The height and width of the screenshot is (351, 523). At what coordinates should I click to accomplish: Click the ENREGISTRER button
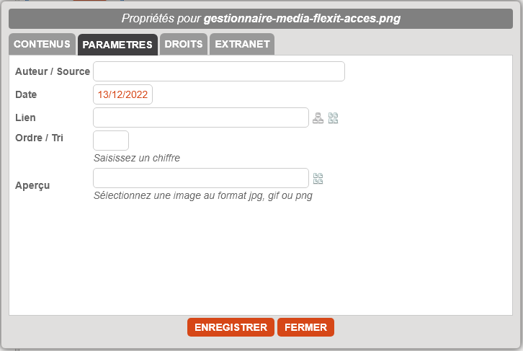tap(231, 327)
